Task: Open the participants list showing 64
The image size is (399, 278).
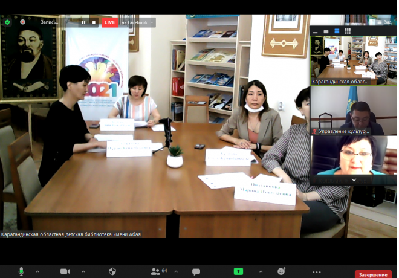Action: 159,271
